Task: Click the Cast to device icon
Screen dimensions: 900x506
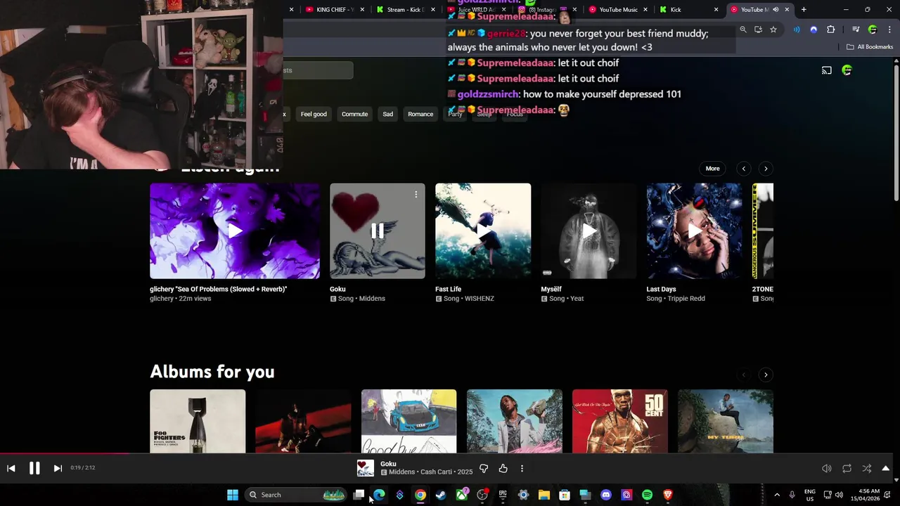Action: pos(827,70)
